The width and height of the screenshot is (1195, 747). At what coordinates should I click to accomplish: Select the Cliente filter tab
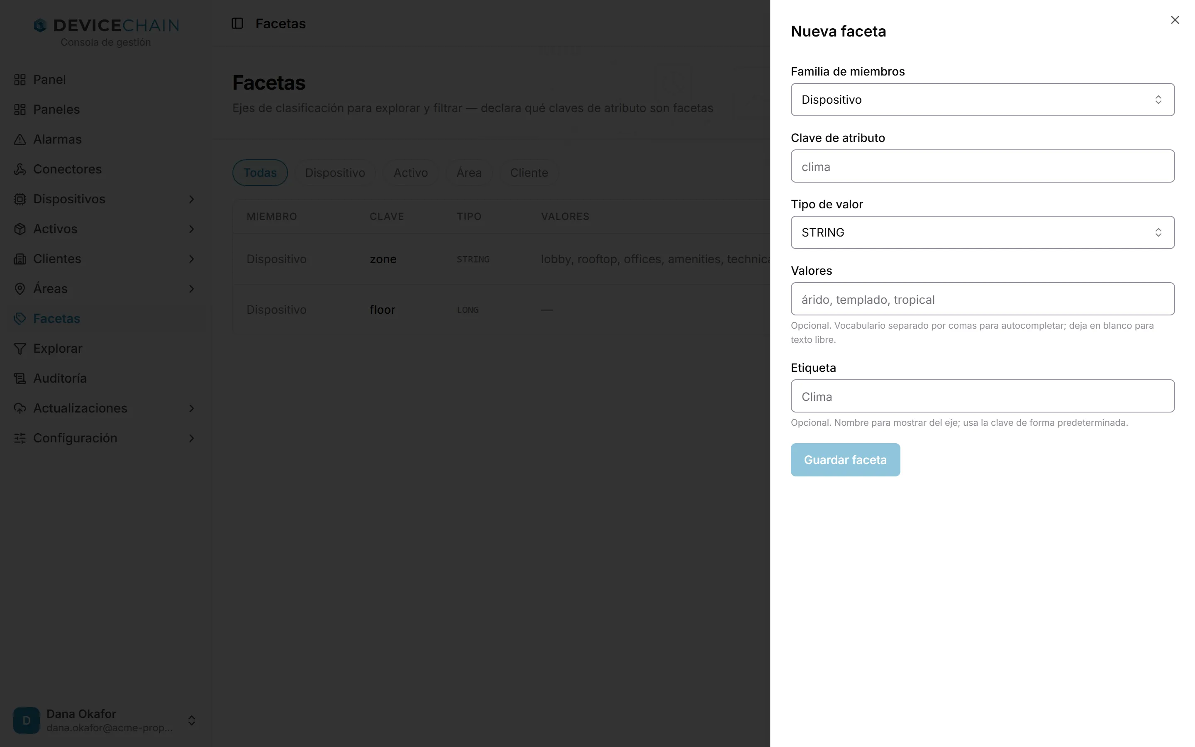tap(529, 172)
